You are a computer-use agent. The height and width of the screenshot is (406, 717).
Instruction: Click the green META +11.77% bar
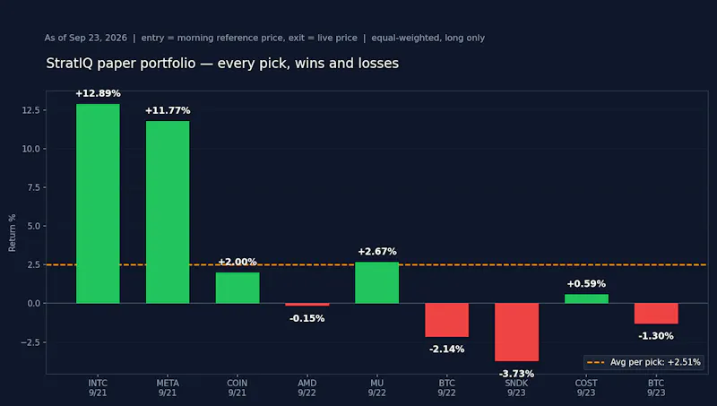(168, 212)
